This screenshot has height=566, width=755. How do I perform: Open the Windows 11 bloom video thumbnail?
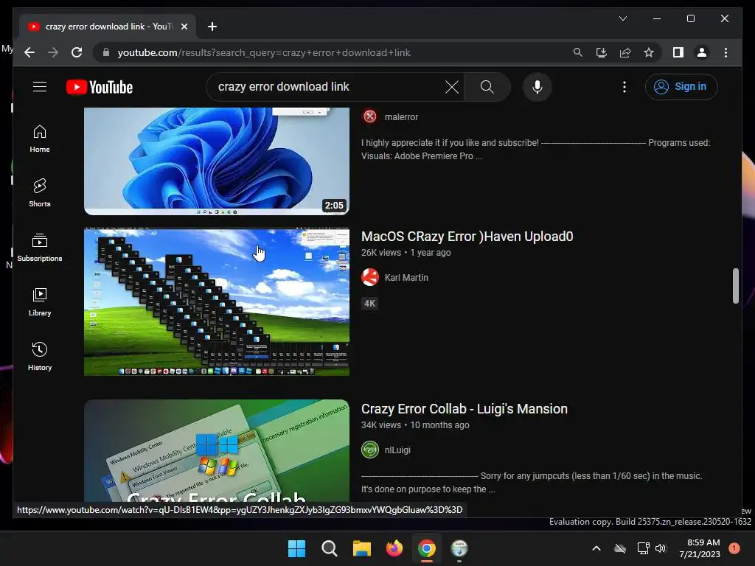click(217, 161)
